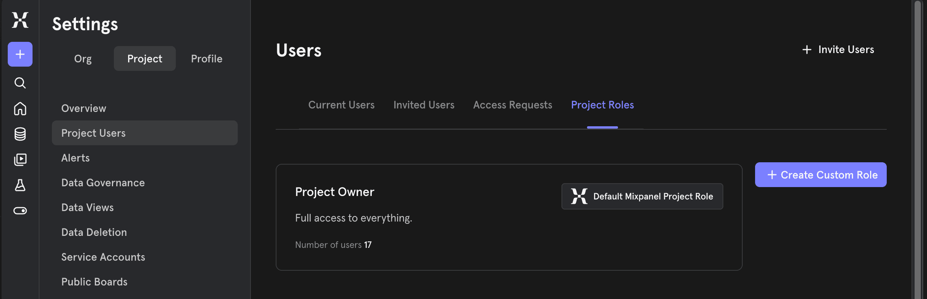Click Invite Users button
This screenshot has height=299, width=927.
click(x=838, y=50)
